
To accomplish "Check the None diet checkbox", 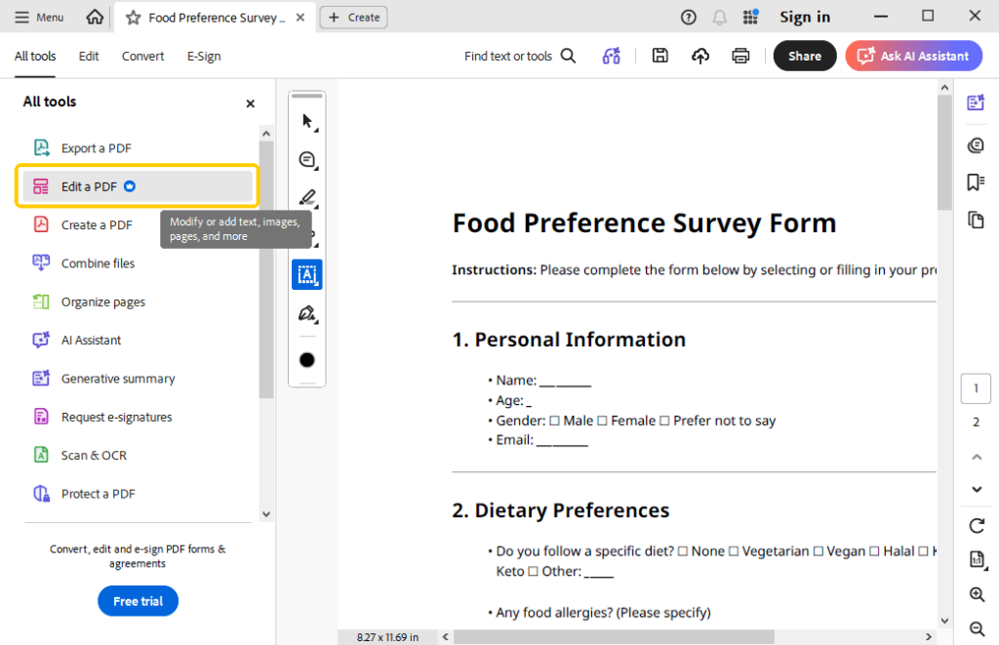I will coord(682,551).
